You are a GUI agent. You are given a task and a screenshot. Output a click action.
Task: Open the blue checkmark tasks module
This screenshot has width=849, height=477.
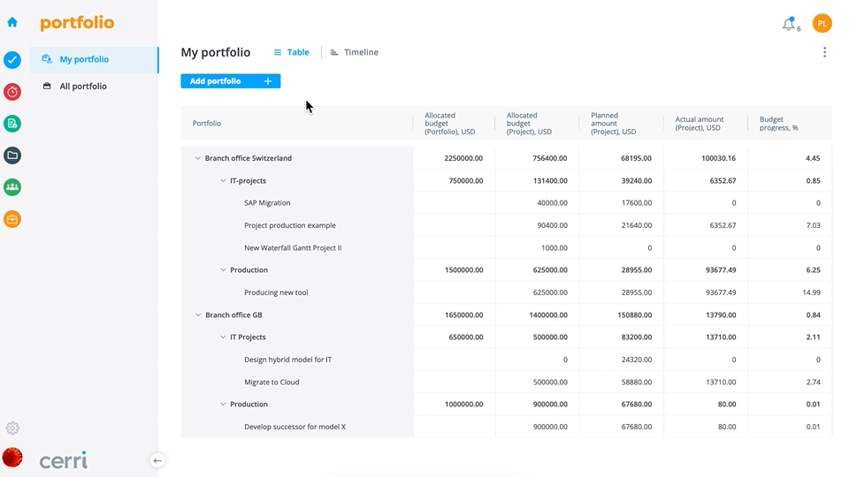(x=12, y=60)
